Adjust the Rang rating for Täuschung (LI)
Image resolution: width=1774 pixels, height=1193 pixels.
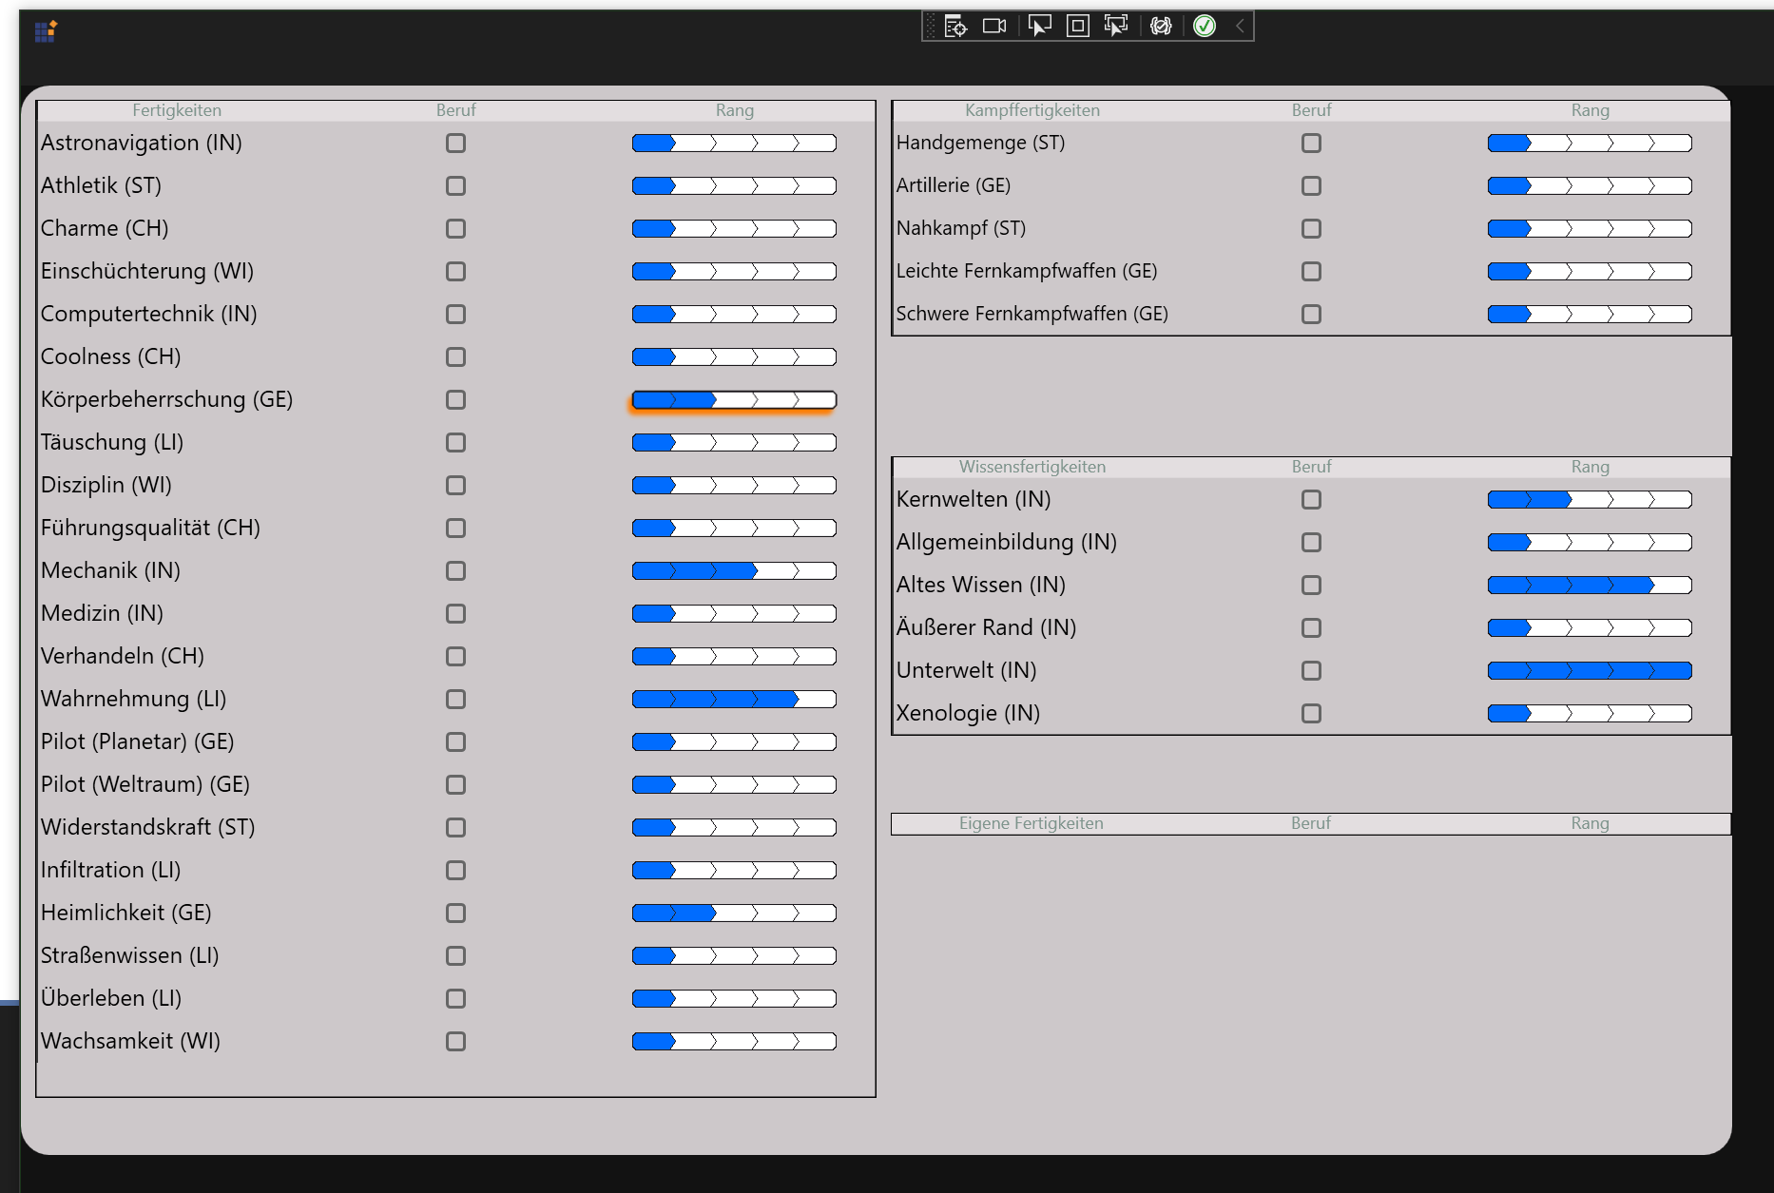(734, 442)
